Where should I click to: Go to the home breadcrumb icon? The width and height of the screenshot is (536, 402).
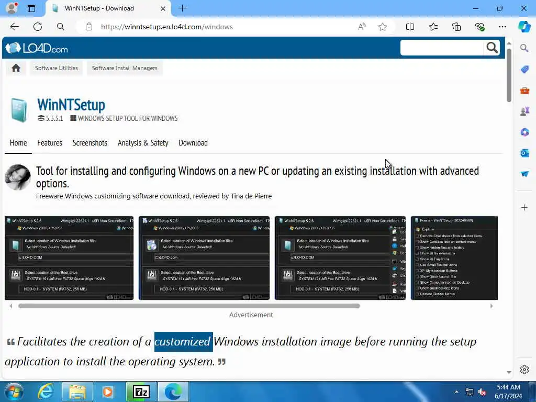point(16,68)
